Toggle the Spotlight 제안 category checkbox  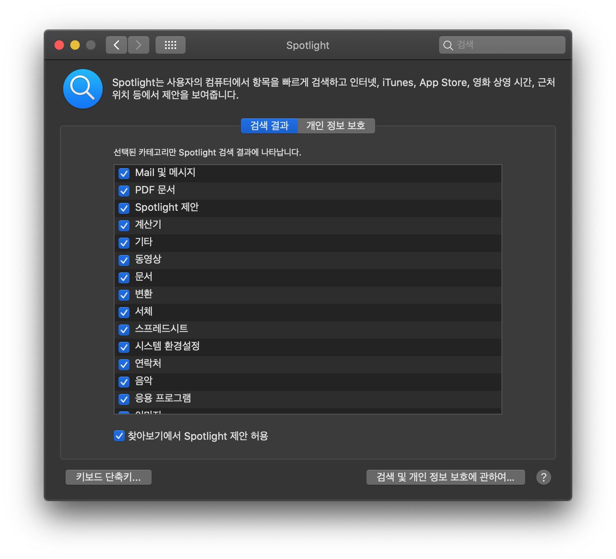point(124,208)
